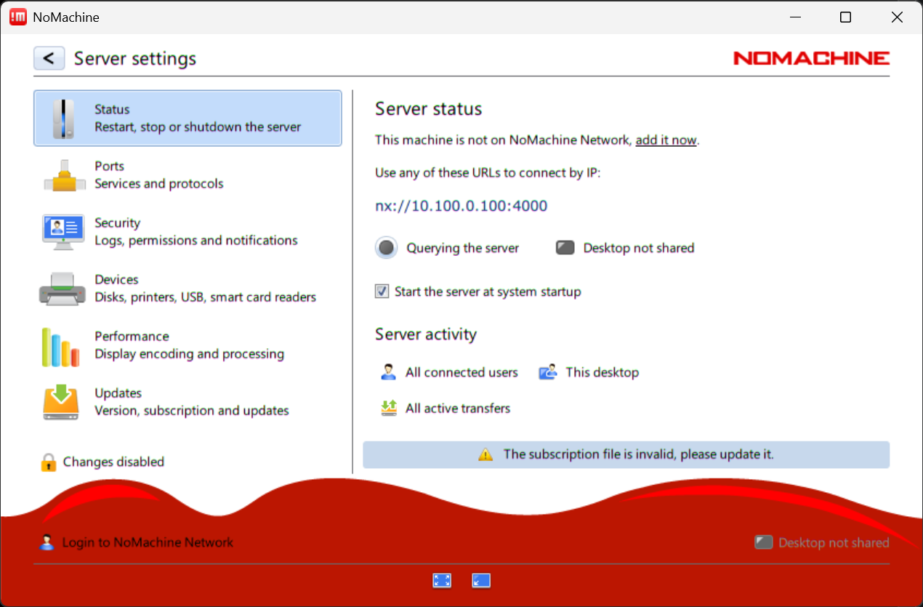The height and width of the screenshot is (607, 923).
Task: Click the nx://10.100.0.100:4000 URL
Action: (461, 206)
